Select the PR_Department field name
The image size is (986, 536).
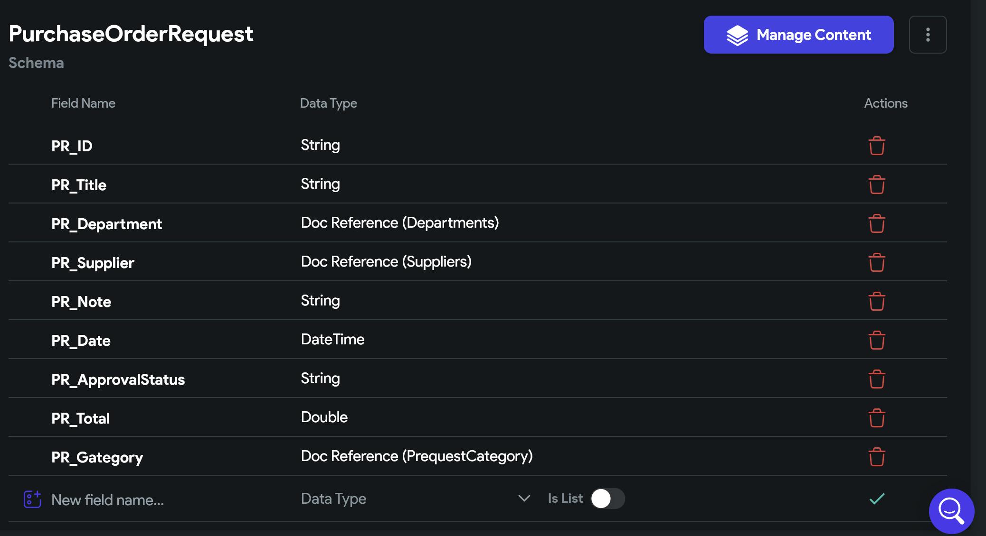click(106, 224)
